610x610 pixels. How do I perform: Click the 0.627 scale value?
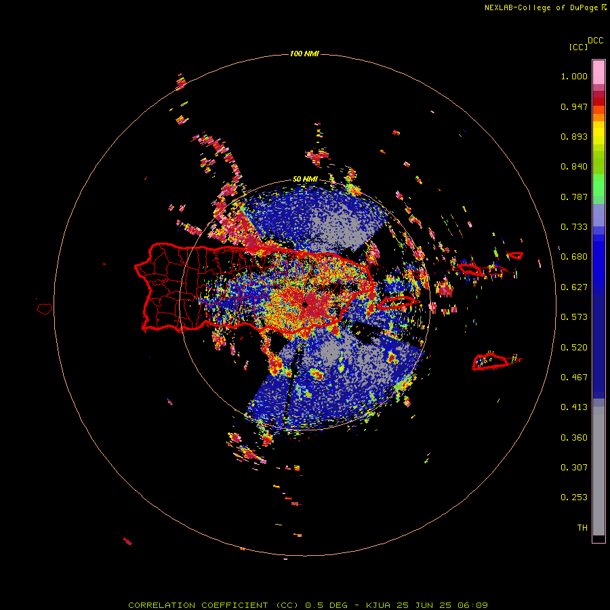tap(574, 287)
